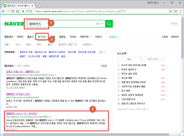This screenshot has width=184, height=136.
Task: Click the green magnifier search button
Action: 109,24
